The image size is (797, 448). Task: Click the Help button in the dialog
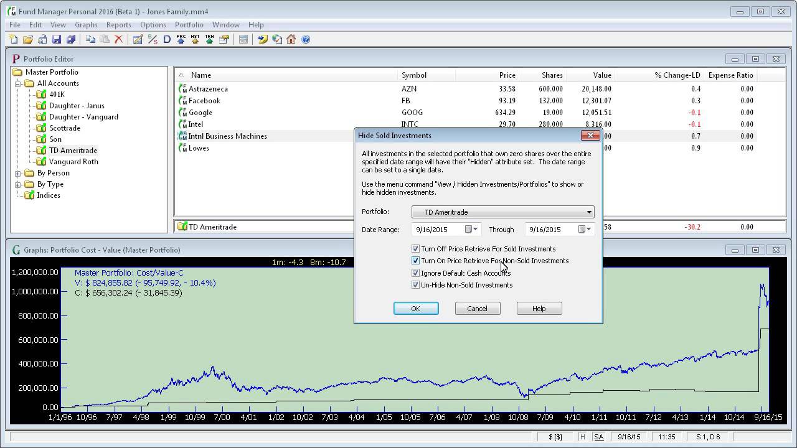(x=539, y=309)
